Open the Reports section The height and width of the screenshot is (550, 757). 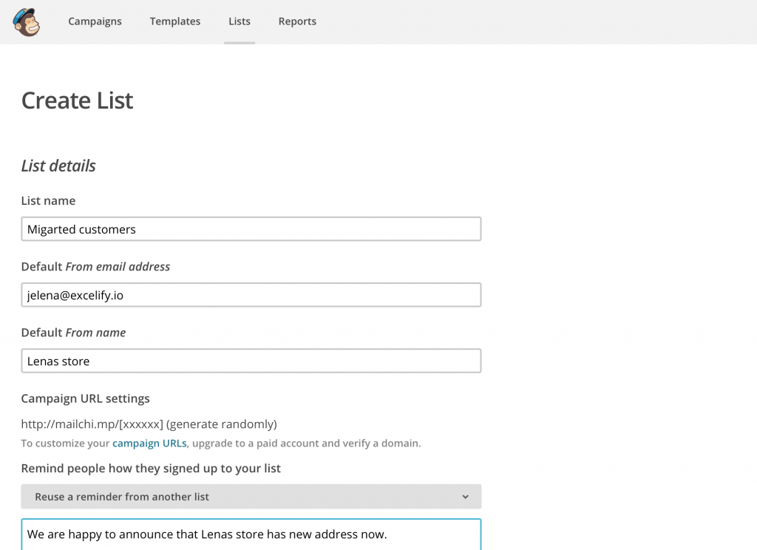tap(297, 21)
